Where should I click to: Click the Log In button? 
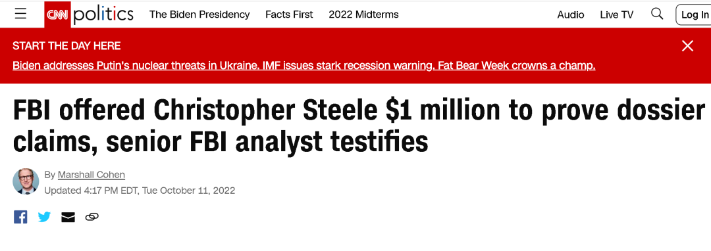tap(694, 15)
